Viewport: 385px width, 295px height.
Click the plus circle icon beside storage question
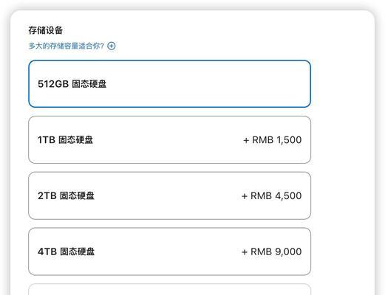click(112, 46)
